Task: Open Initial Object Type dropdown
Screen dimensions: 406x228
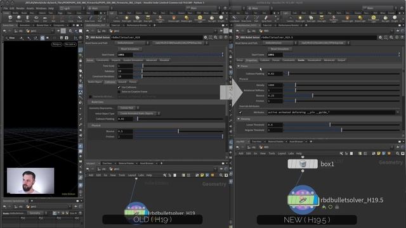Action: tap(139, 113)
